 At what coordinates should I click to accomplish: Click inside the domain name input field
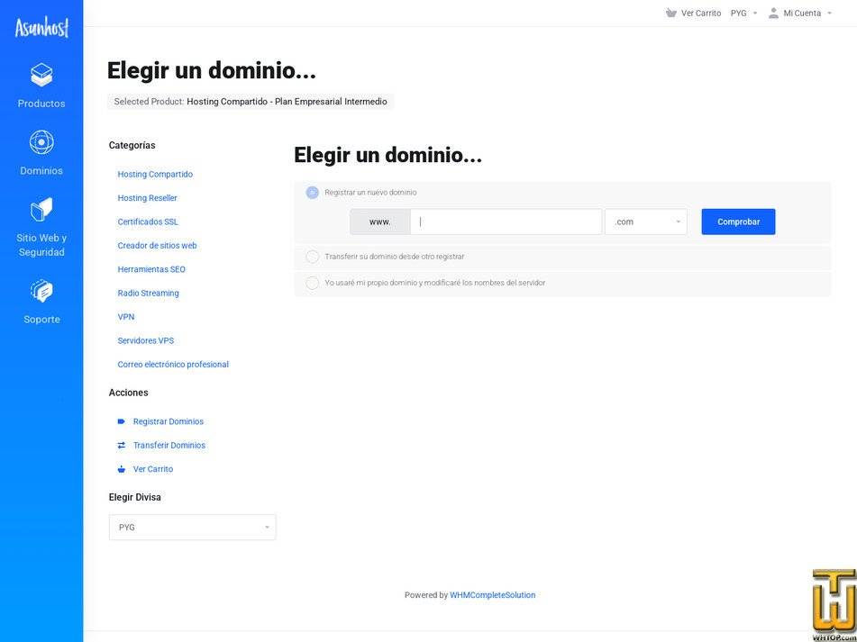point(505,222)
